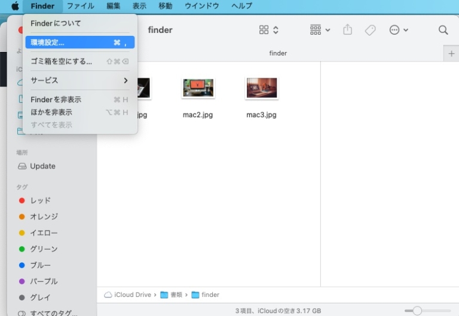The height and width of the screenshot is (316, 459).
Task: Select the mac2.jpg thumbnail
Action: click(198, 88)
